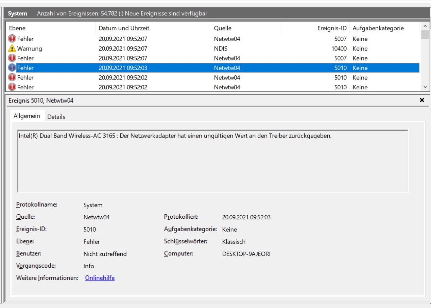Screen dimensions: 431x308
Task: Click the Schlüsselwörter value 'Klassisch'
Action: pos(234,242)
